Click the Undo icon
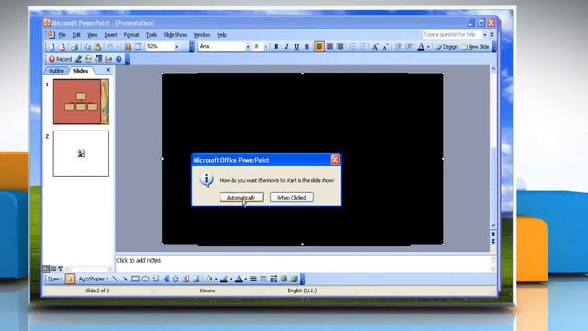This screenshot has height=331, width=588. click(110, 47)
